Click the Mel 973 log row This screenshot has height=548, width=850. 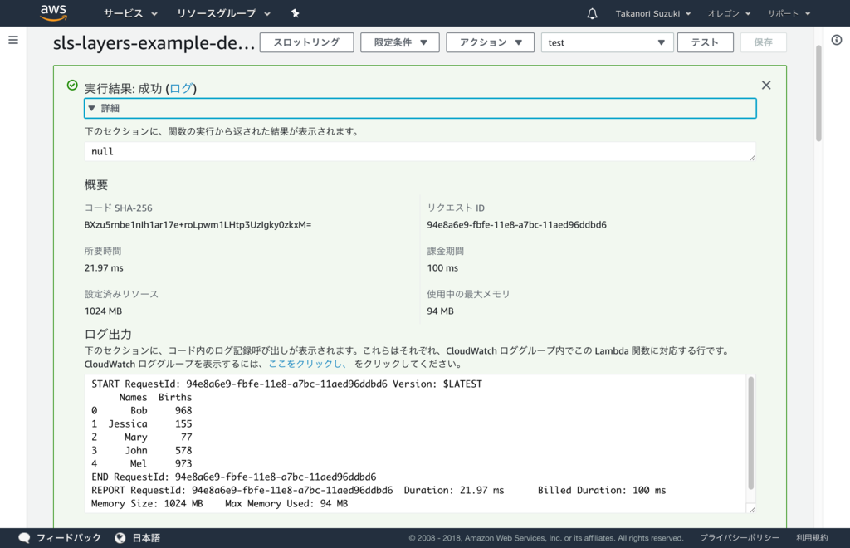point(141,463)
